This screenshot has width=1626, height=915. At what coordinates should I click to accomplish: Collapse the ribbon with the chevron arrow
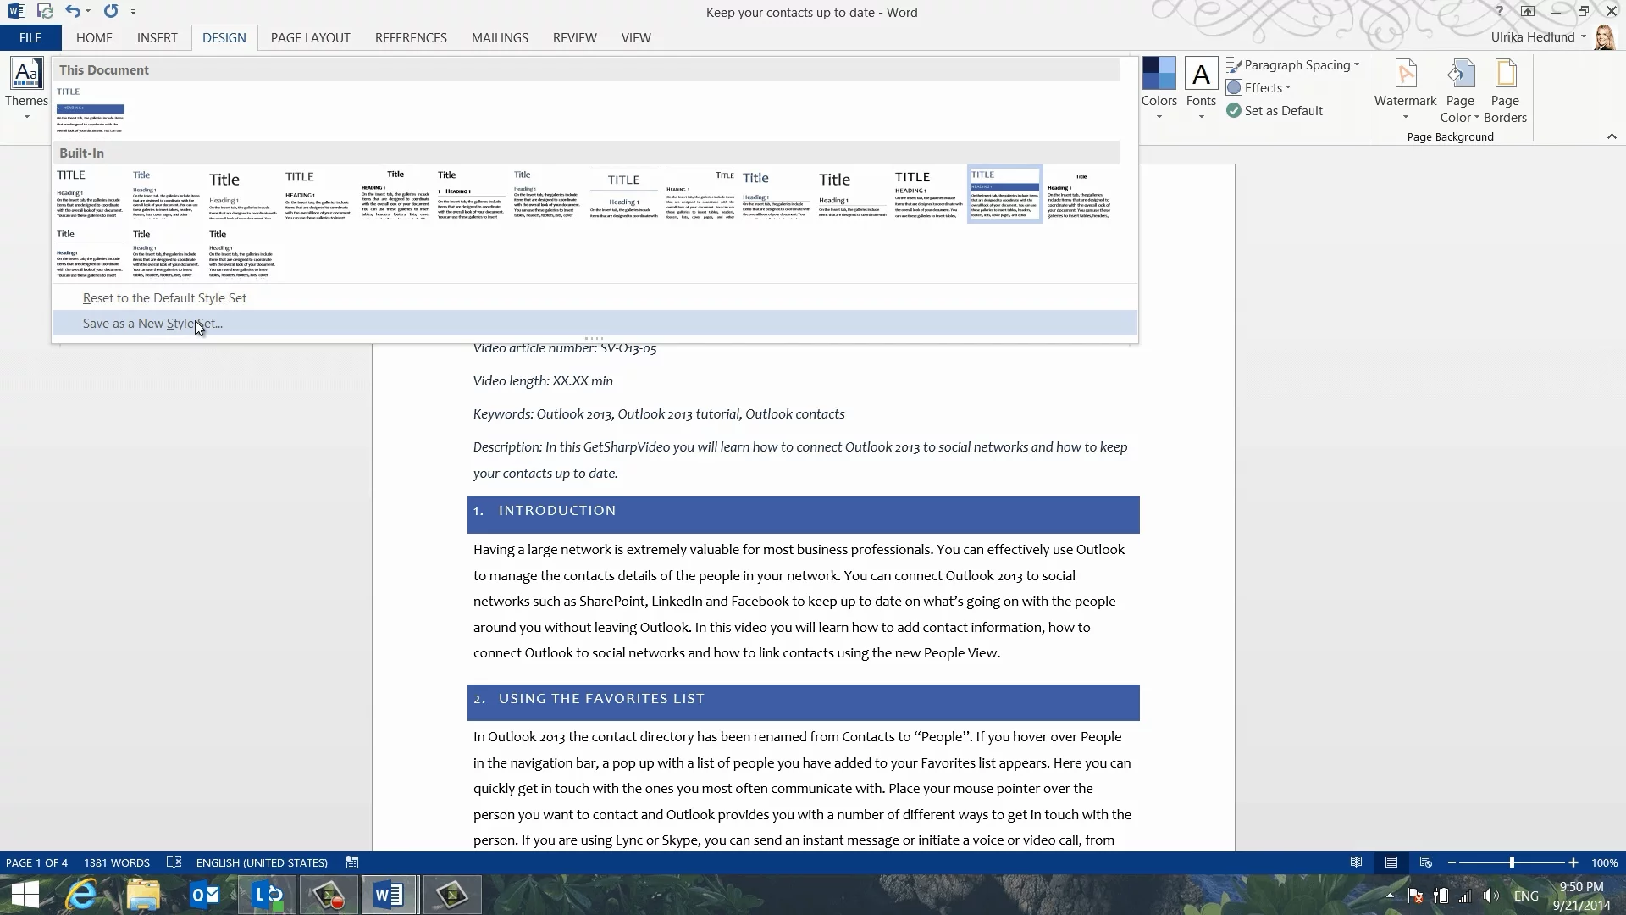click(1612, 136)
